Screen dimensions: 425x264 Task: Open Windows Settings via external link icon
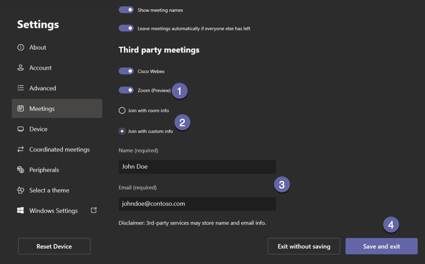[94, 210]
